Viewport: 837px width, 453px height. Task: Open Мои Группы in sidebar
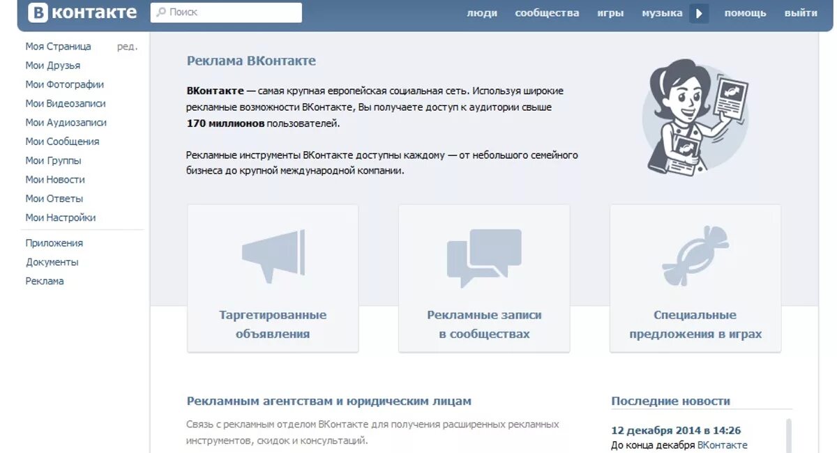point(54,160)
